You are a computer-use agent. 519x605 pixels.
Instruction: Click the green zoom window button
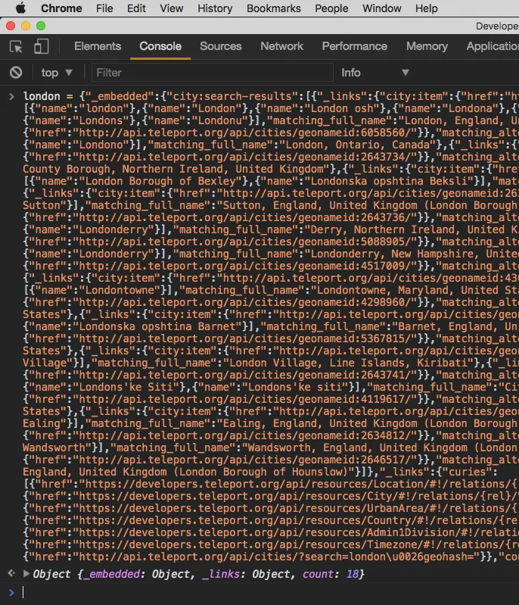[41, 26]
